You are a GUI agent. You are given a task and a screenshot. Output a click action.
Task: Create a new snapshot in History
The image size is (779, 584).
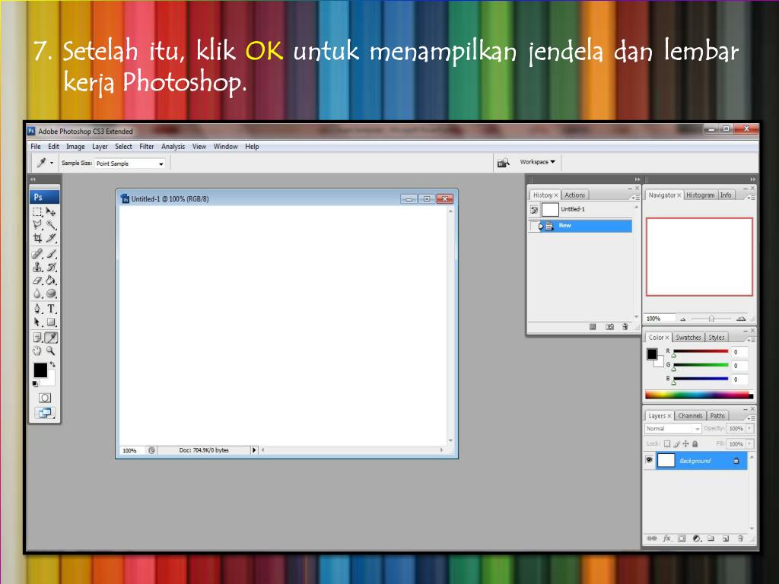coord(609,326)
